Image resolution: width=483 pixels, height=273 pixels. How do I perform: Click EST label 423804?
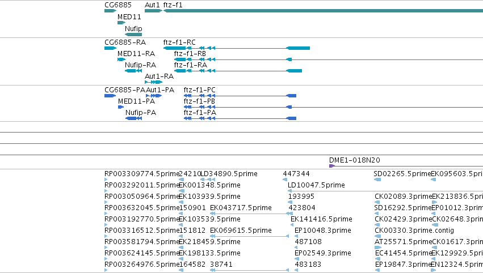click(x=302, y=208)
